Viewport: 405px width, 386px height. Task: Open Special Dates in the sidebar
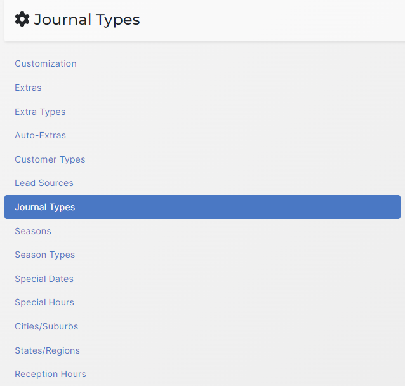point(44,279)
